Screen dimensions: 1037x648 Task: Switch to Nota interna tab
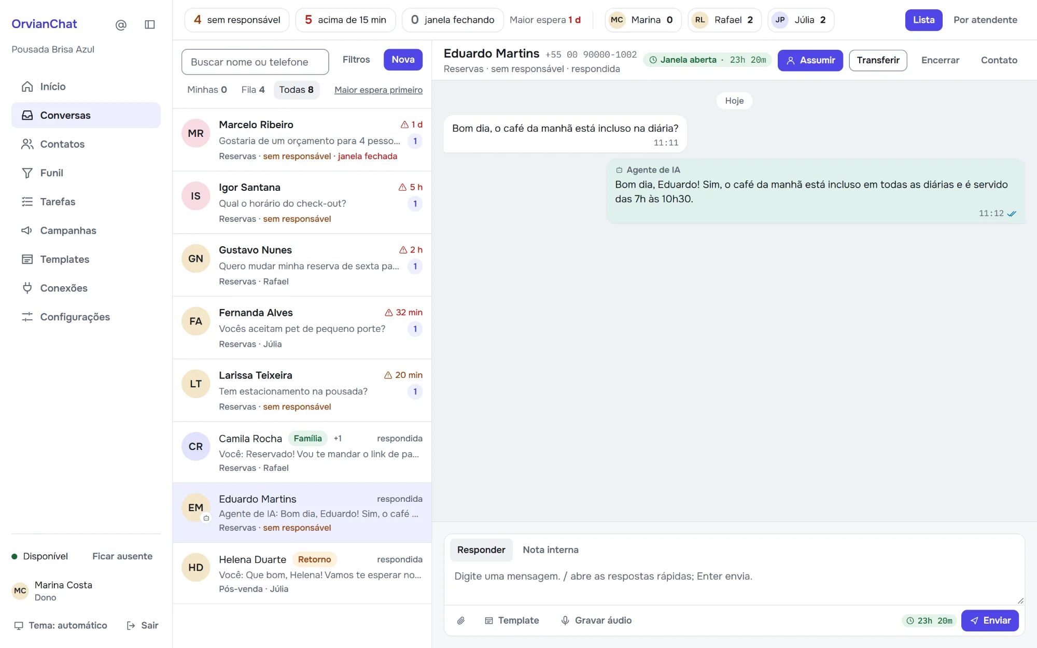[551, 550]
